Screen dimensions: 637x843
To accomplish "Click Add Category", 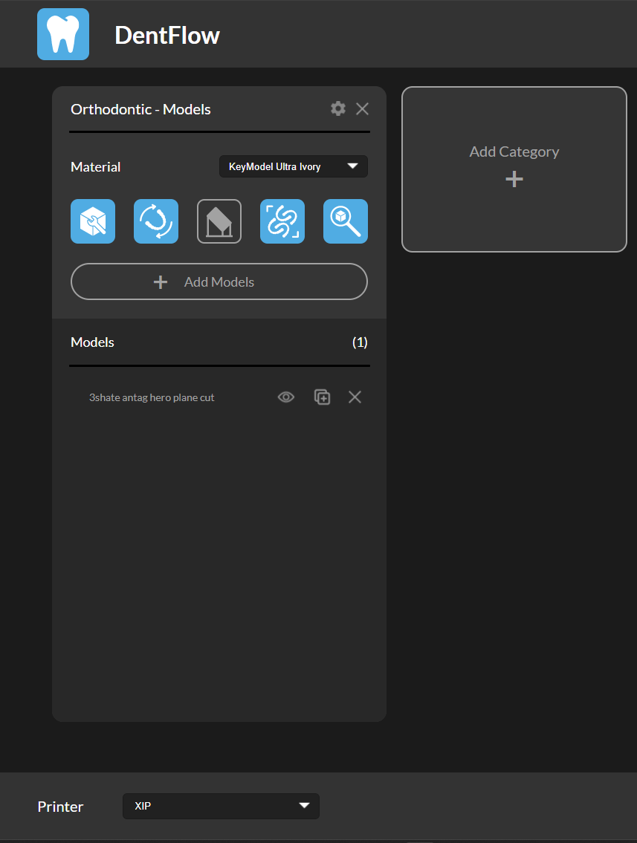I will click(514, 151).
